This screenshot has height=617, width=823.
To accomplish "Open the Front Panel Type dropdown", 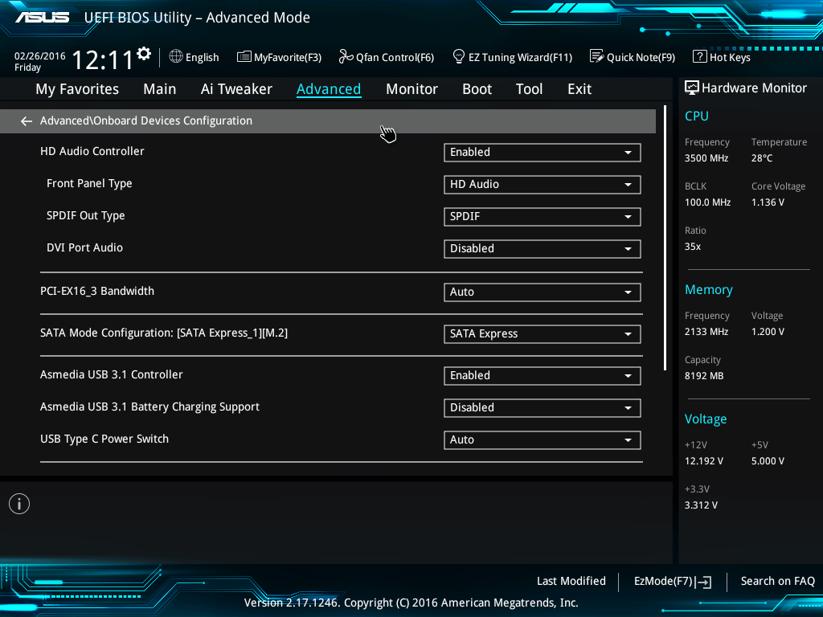I will click(x=542, y=184).
